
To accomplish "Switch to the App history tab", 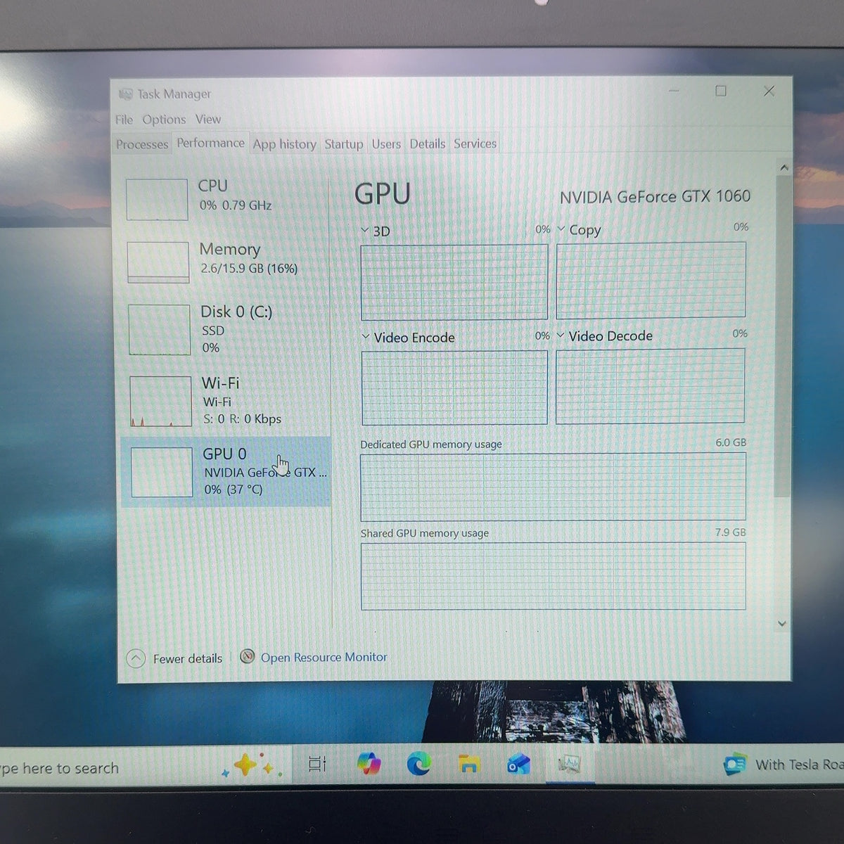I will click(x=285, y=144).
